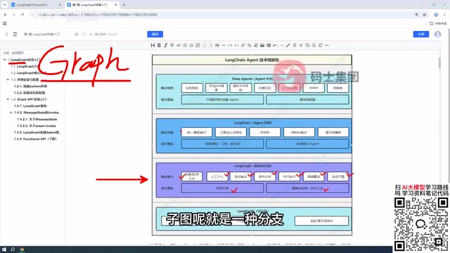Insert a code block with angle brackets
Image resolution: width=450 pixels, height=253 pixels.
[236, 45]
